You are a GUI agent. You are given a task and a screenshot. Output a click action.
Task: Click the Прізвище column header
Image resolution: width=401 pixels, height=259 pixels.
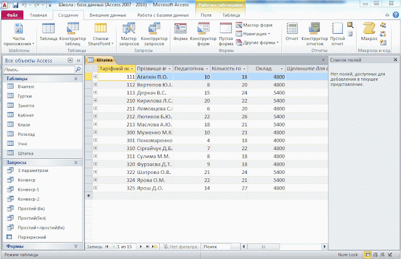(x=154, y=68)
